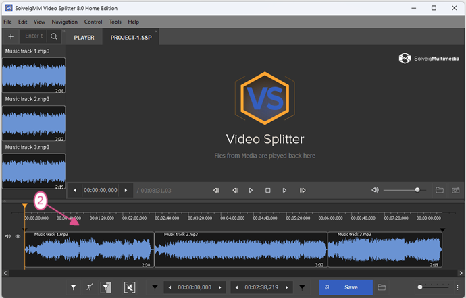The image size is (466, 298).
Task: Click the fragment end time field 00:02:38,719
Action: (x=261, y=287)
